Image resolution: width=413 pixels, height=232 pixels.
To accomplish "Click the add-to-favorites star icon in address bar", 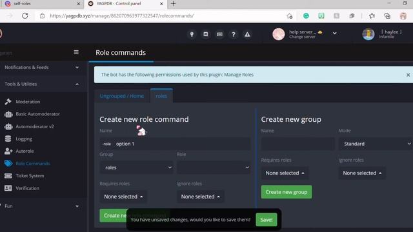I will (290, 16).
